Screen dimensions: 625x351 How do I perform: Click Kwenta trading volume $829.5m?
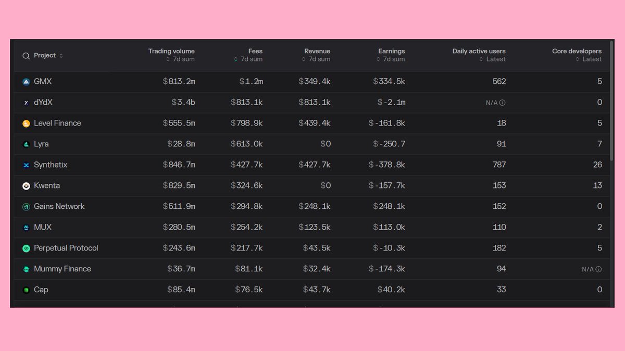pos(179,186)
